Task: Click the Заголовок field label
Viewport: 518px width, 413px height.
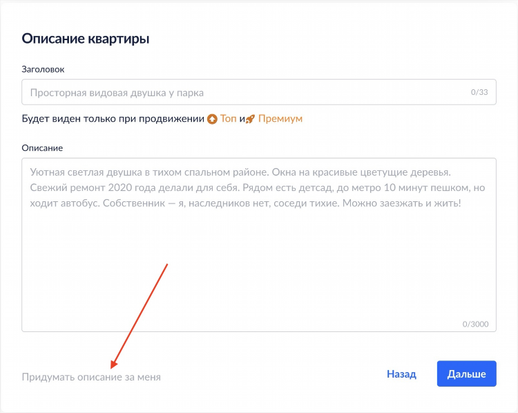Action: point(43,69)
